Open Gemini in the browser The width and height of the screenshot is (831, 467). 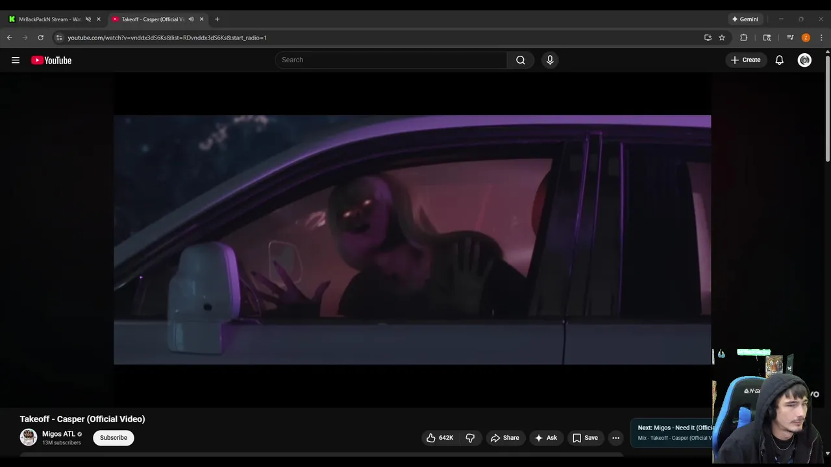tap(745, 19)
